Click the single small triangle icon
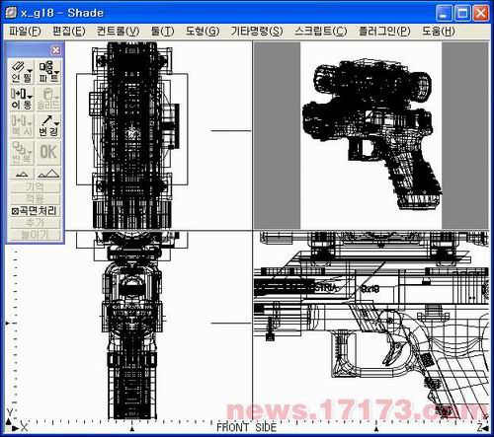494x437 pixels. [x=22, y=174]
